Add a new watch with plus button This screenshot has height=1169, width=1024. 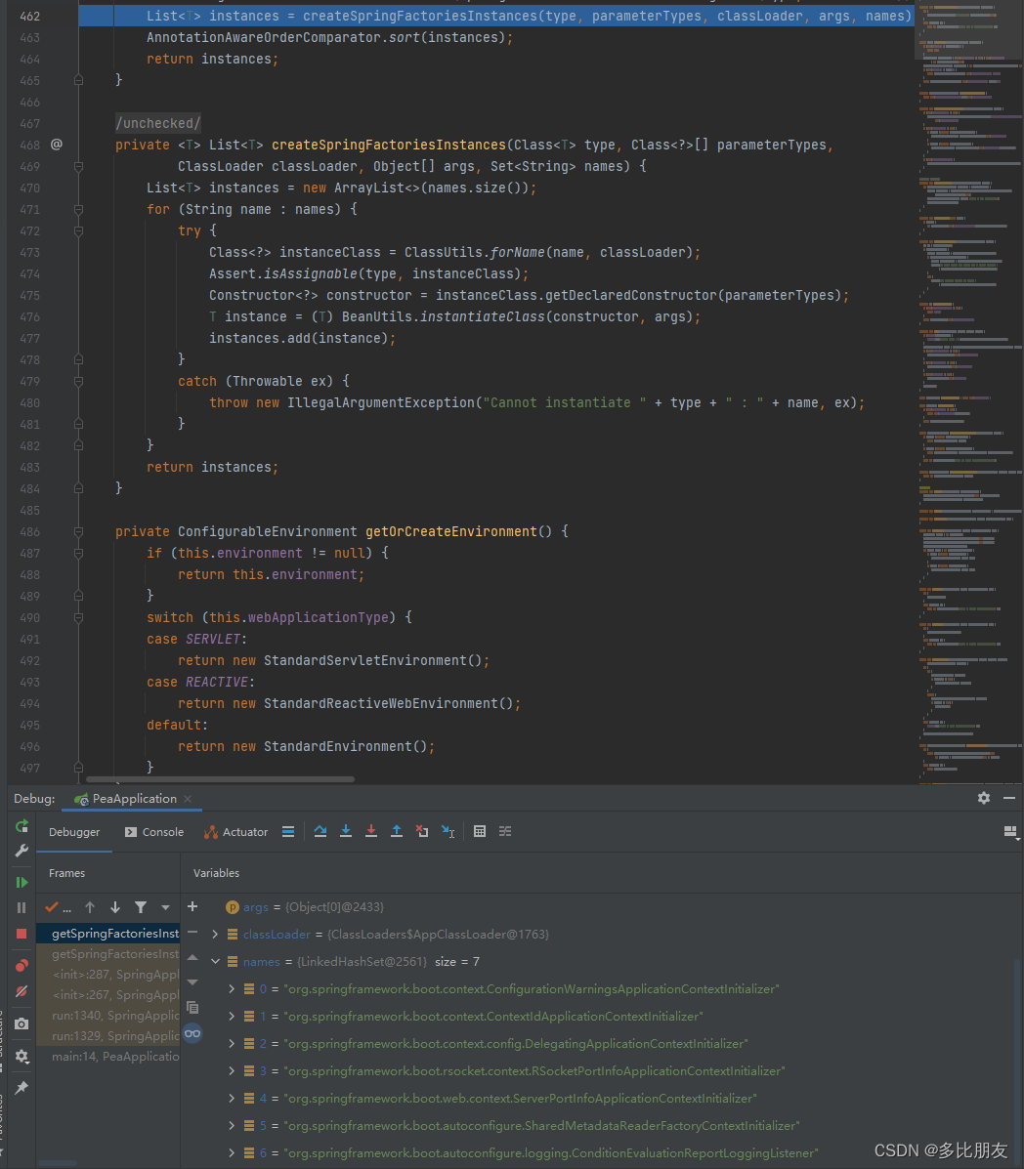click(192, 906)
